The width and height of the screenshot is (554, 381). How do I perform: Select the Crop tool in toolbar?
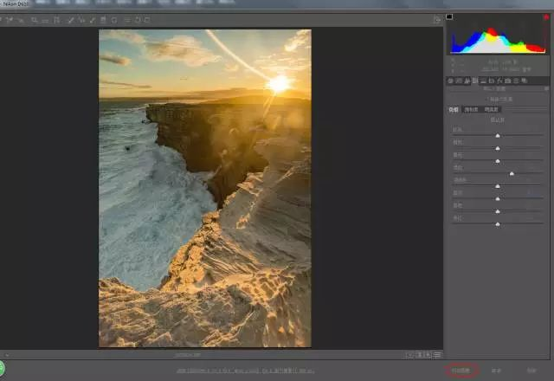pos(57,19)
